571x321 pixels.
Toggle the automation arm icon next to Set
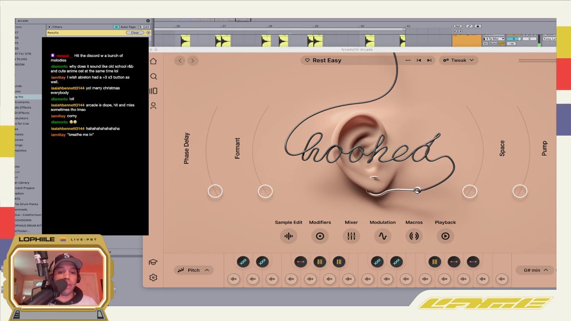(469, 26)
